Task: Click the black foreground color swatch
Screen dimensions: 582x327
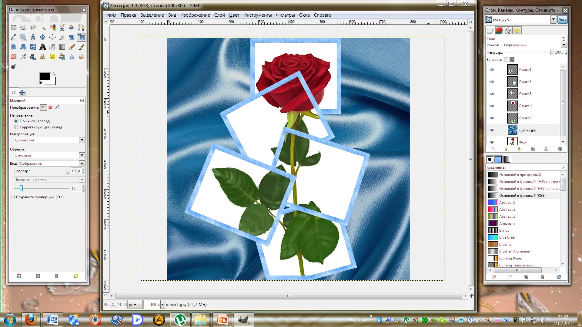Action: (45, 76)
